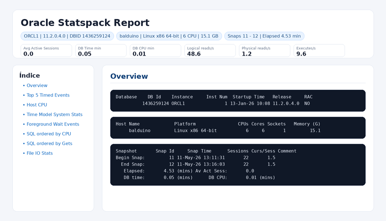Click the ORCL1 11.2.0.4.0 DBID badge
This screenshot has width=386, height=221.
[67, 36]
